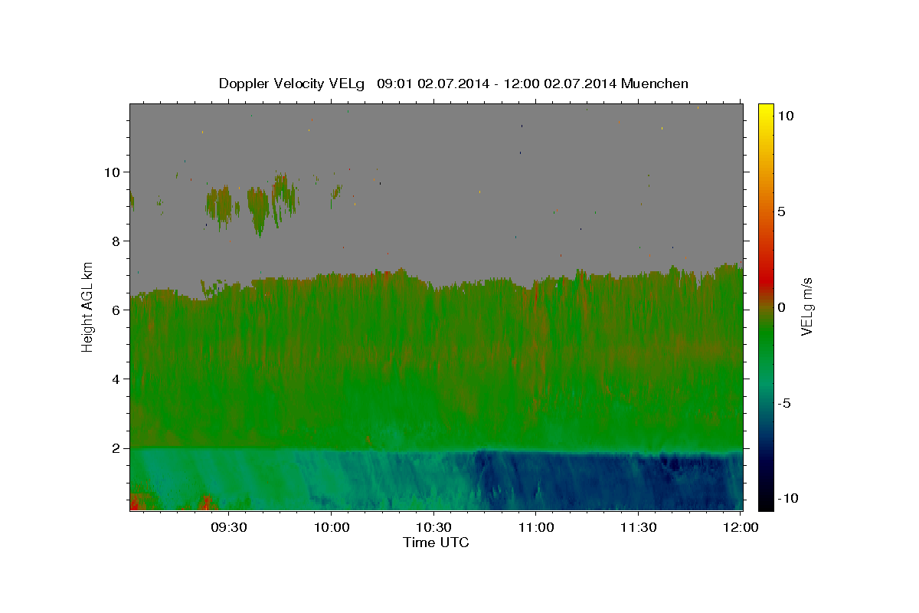Click the colorbar value -5 label
This screenshot has height=613, width=919.
(783, 403)
